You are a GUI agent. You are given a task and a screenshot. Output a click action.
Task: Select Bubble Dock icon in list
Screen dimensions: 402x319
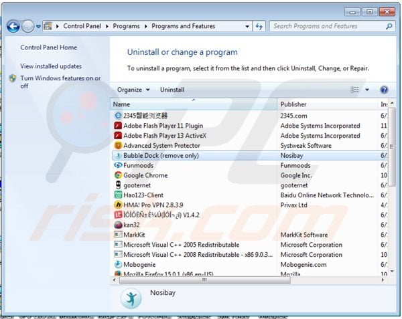click(118, 156)
